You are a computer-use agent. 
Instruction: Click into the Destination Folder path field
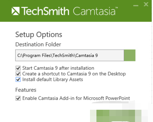[x=70, y=55]
